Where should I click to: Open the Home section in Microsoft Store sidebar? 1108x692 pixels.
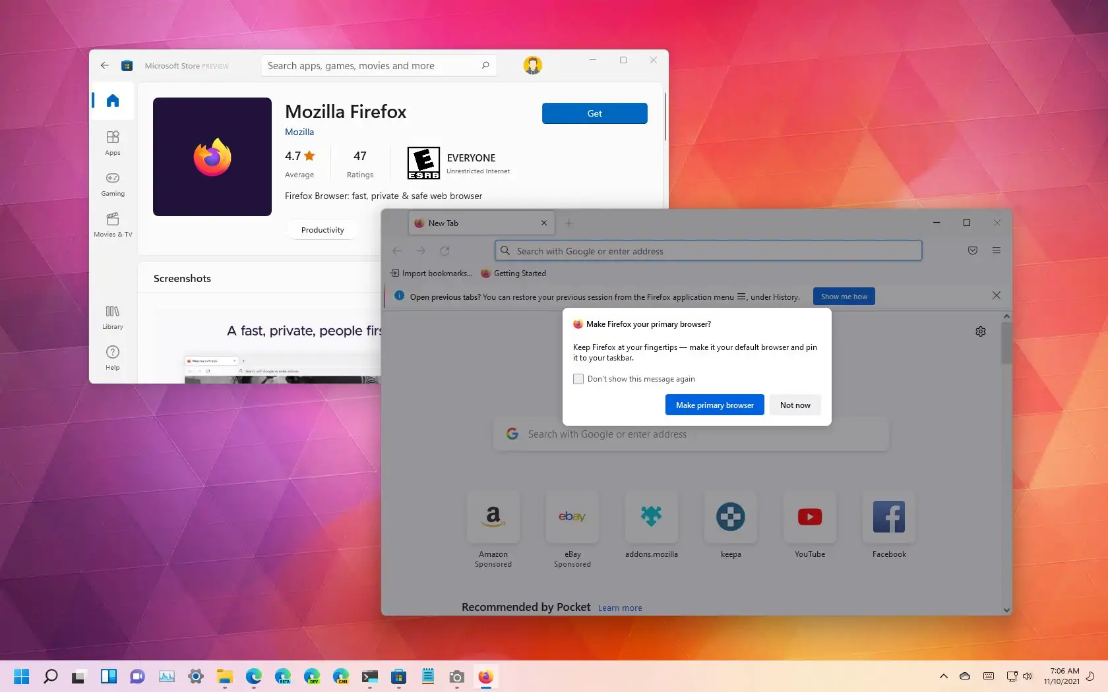113,100
